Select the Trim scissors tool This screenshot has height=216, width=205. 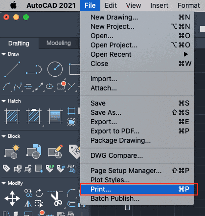click(56, 198)
